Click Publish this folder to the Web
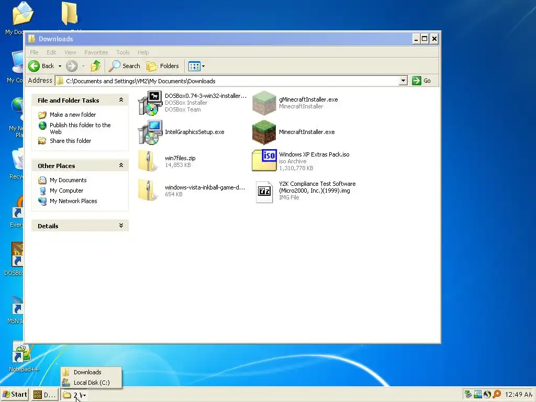 [80, 128]
